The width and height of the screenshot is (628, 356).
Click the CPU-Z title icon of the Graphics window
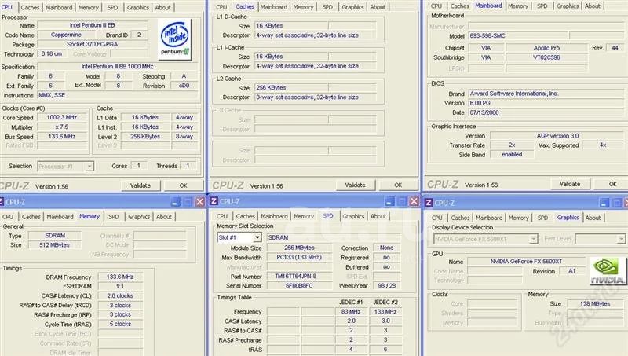pos(429,203)
